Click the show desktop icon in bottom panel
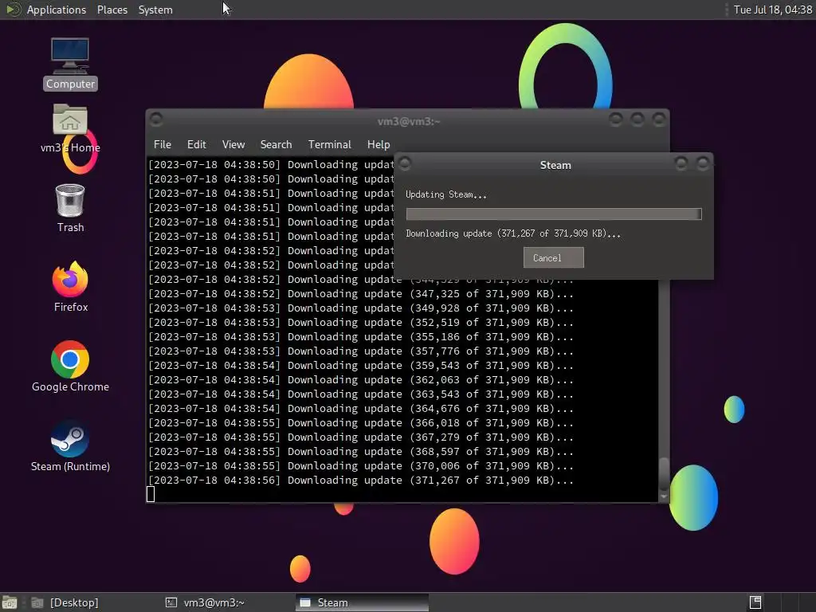 (x=10, y=602)
